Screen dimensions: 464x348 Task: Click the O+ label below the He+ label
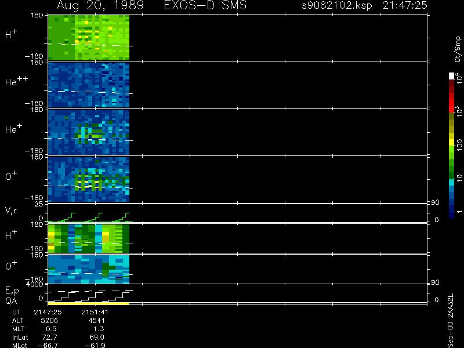coord(11,176)
